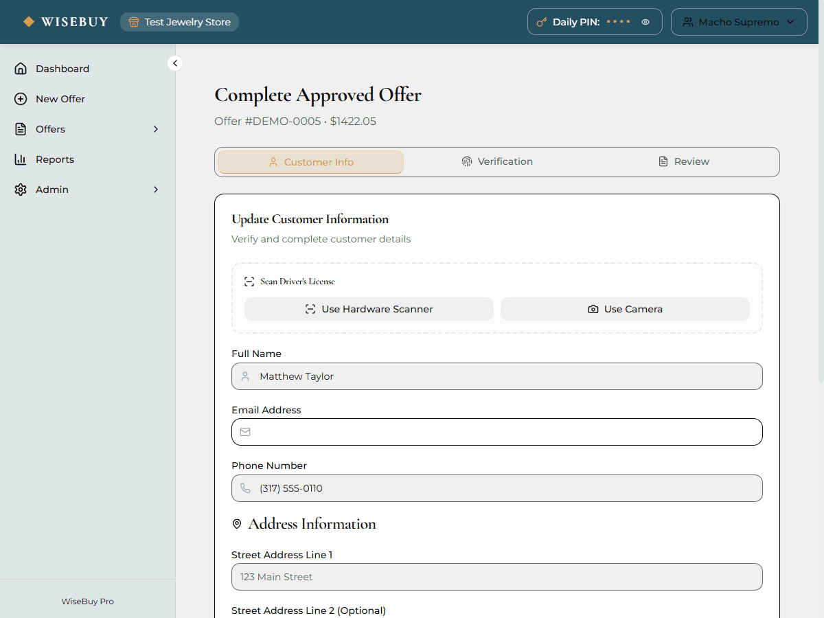The width and height of the screenshot is (824, 618).
Task: Click the Dashboard home icon in sidebar
Action: click(x=21, y=69)
